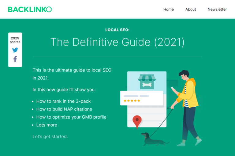Select the 'Lots more' bullet
Image resolution: width=235 pixels, height=156 pixels.
pyautogui.click(x=47, y=125)
